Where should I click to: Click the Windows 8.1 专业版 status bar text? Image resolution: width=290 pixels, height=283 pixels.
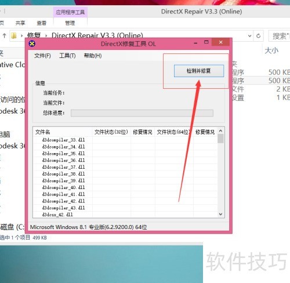pos(89,227)
